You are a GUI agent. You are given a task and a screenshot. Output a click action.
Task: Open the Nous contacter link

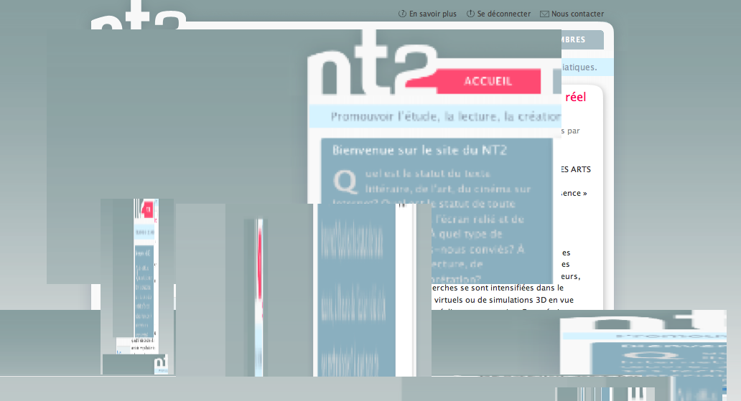577,14
